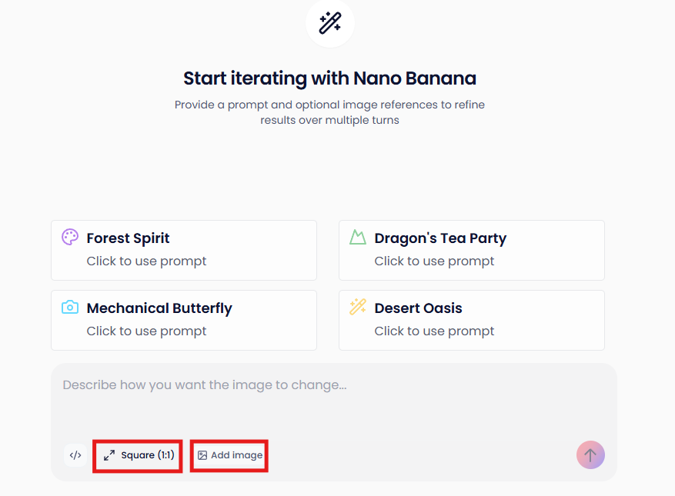Use the Mechanical Butterfly prompt title
This screenshot has width=675, height=496.
pyautogui.click(x=159, y=308)
